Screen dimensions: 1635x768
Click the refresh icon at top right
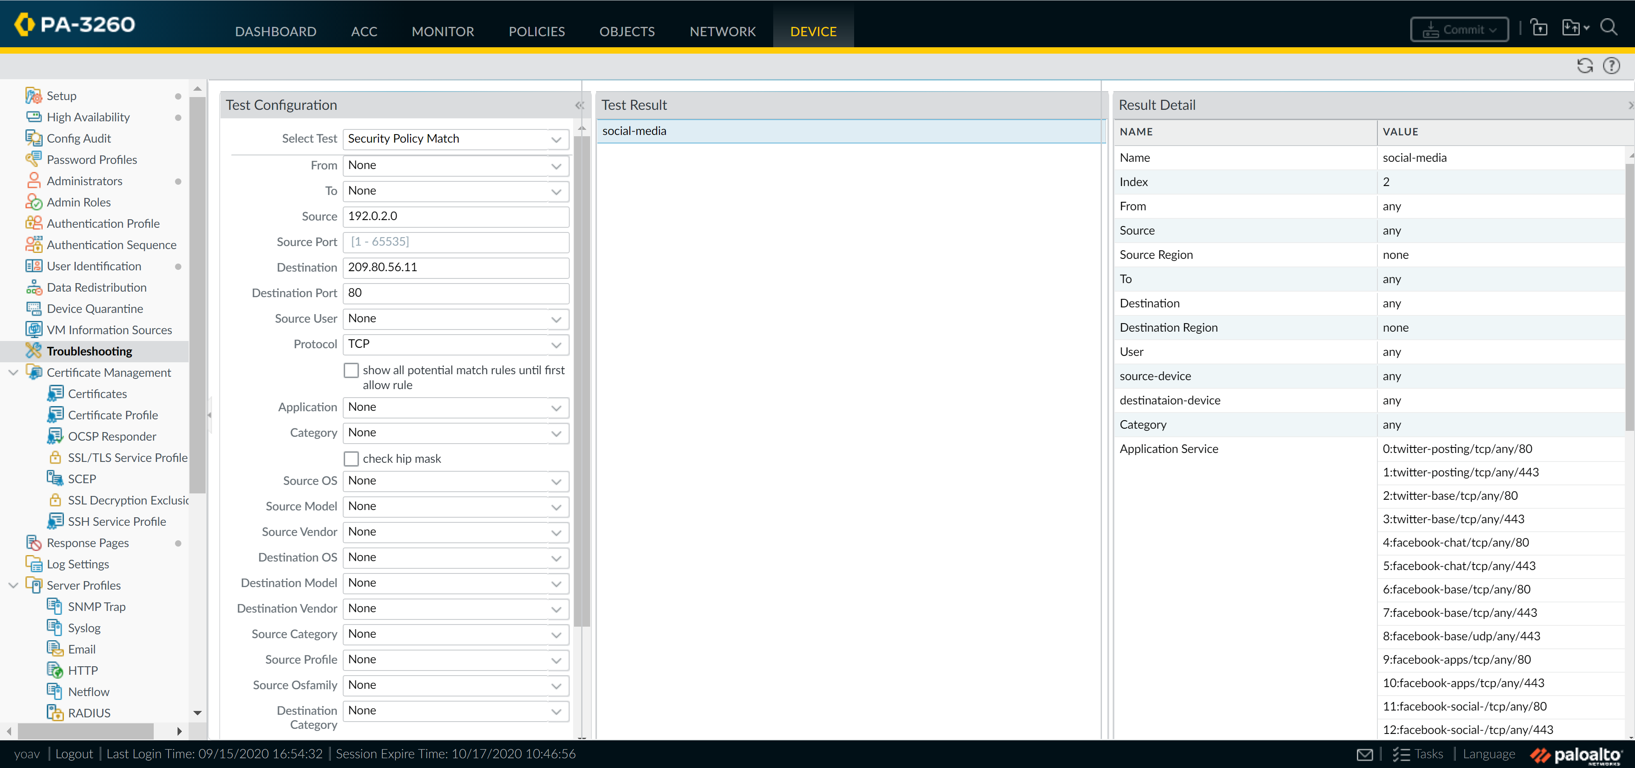tap(1584, 66)
